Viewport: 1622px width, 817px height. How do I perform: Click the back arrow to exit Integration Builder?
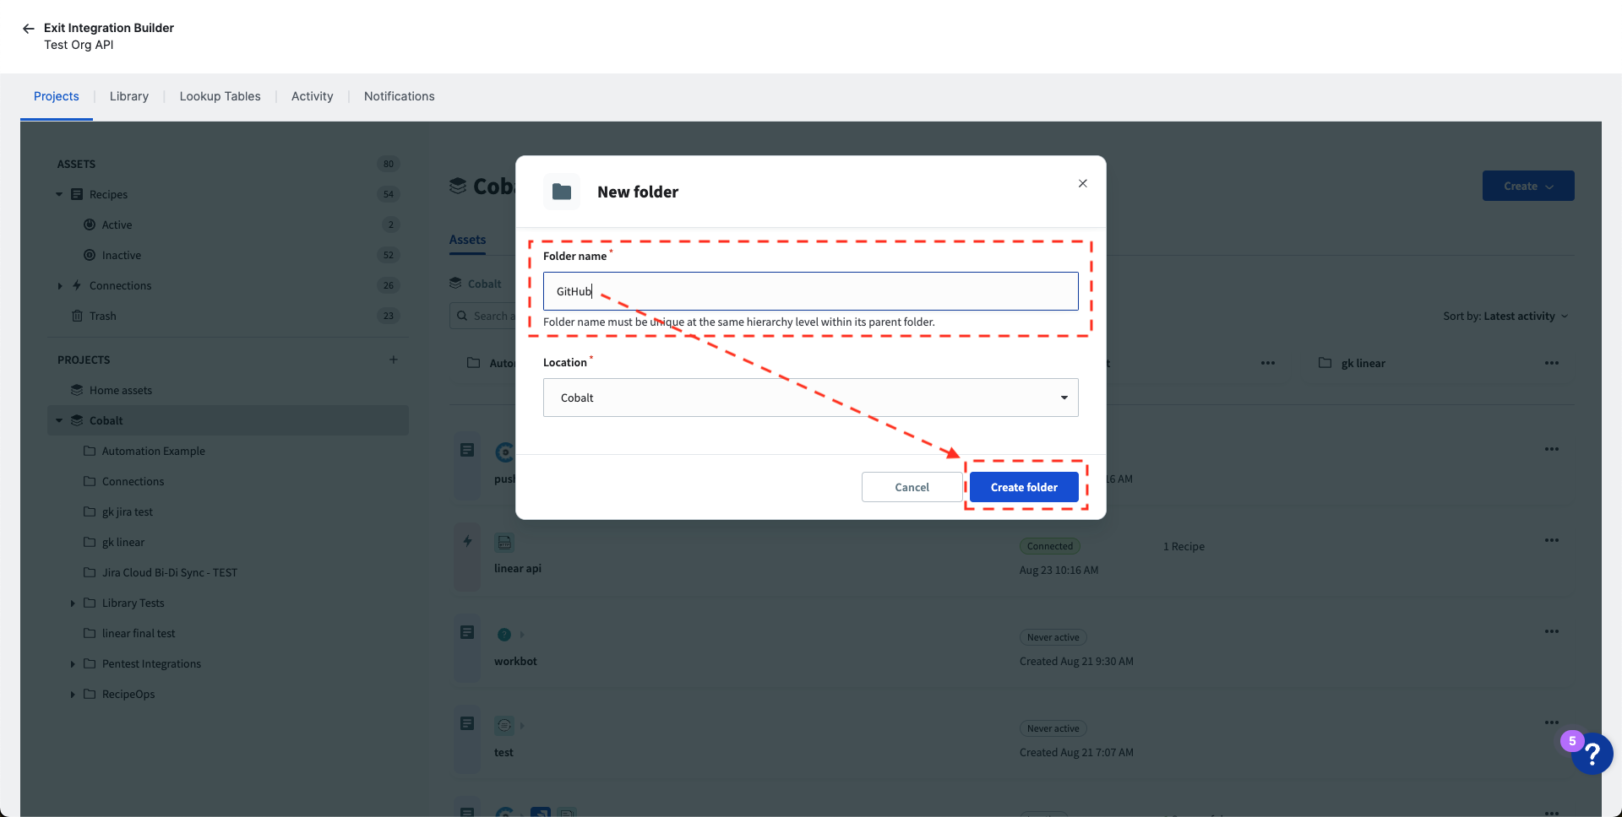[29, 28]
